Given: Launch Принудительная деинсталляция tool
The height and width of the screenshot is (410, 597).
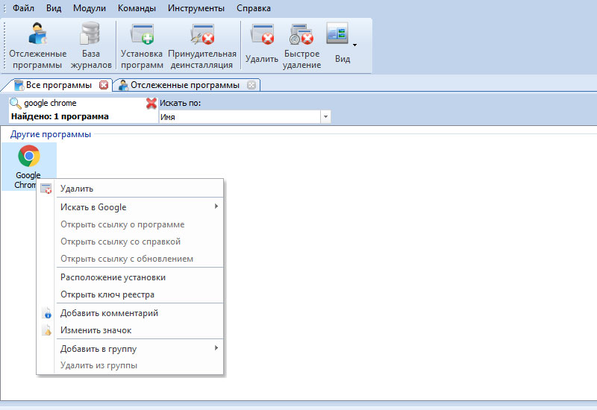Looking at the screenshot, I should coord(201,45).
